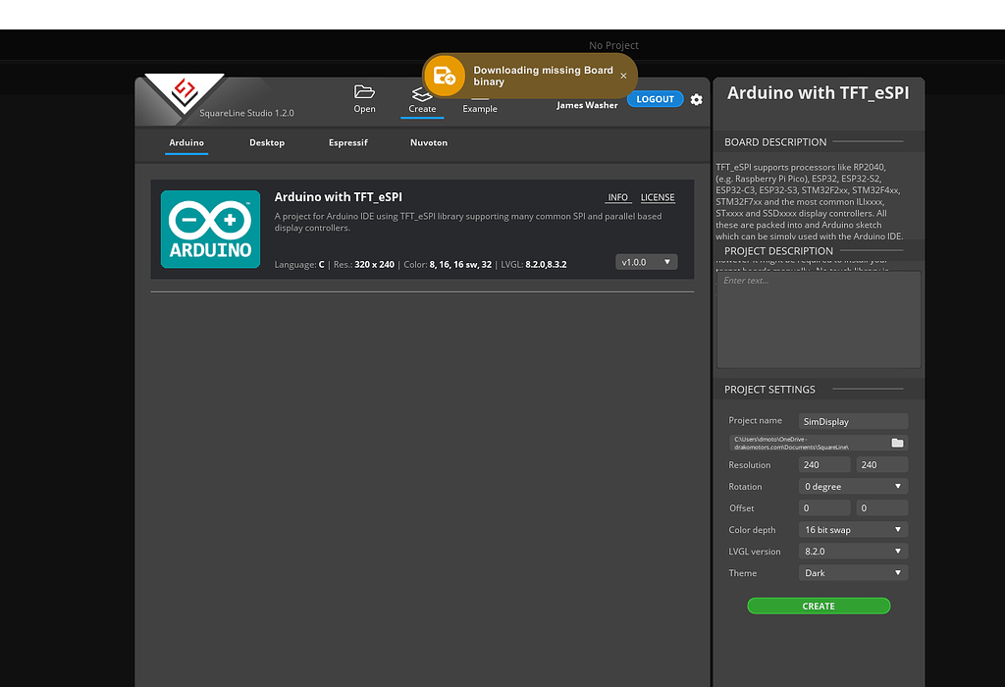Open the Rotation dropdown set to 0 degree
This screenshot has width=1005, height=687.
point(852,486)
